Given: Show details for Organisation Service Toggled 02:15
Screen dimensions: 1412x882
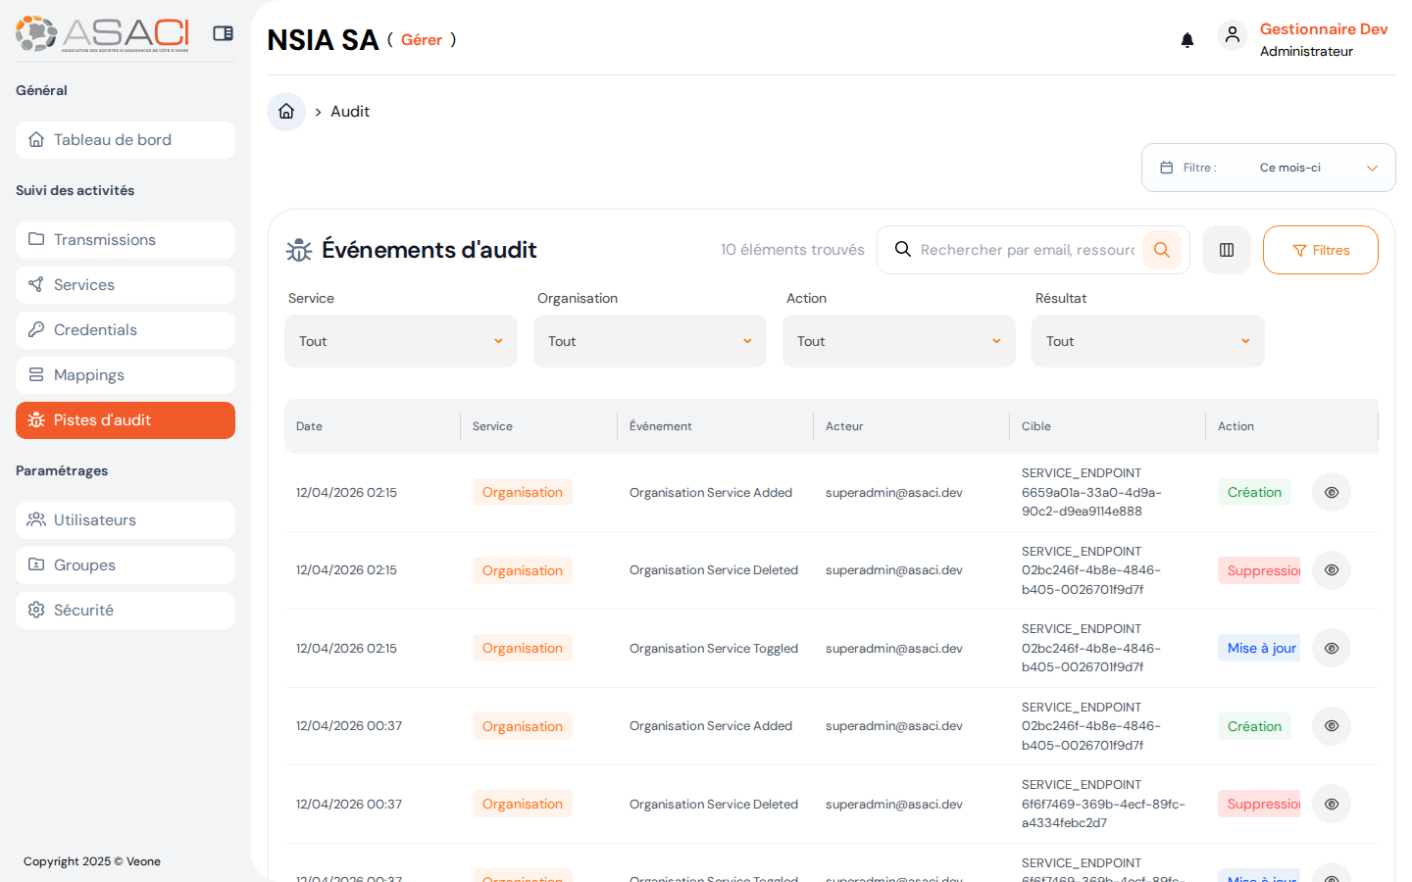Looking at the screenshot, I should tap(1331, 648).
